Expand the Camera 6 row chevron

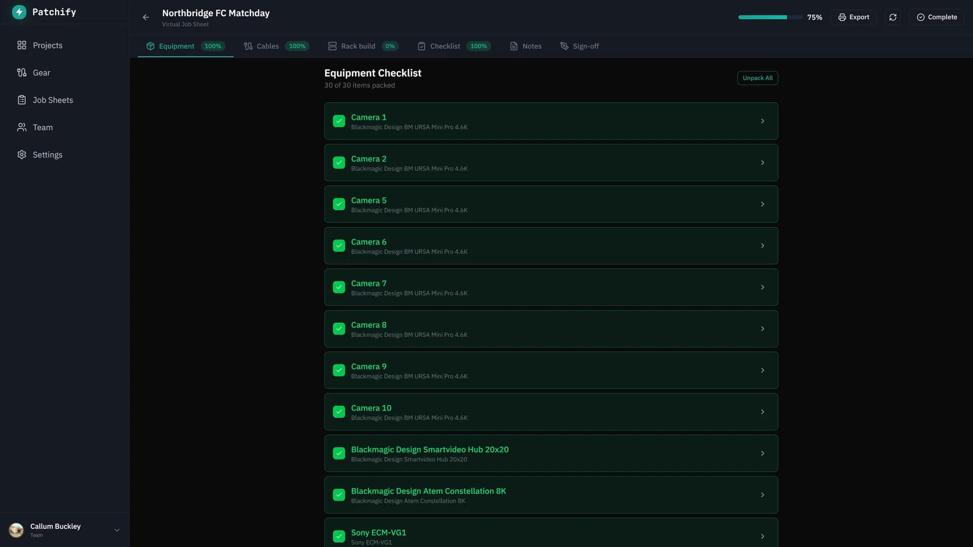762,246
